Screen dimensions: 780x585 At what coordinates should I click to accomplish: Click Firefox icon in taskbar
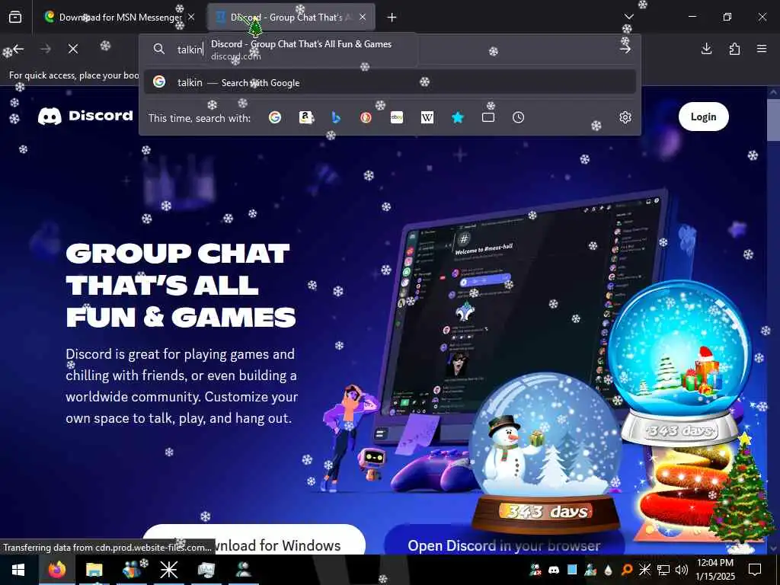(57, 570)
